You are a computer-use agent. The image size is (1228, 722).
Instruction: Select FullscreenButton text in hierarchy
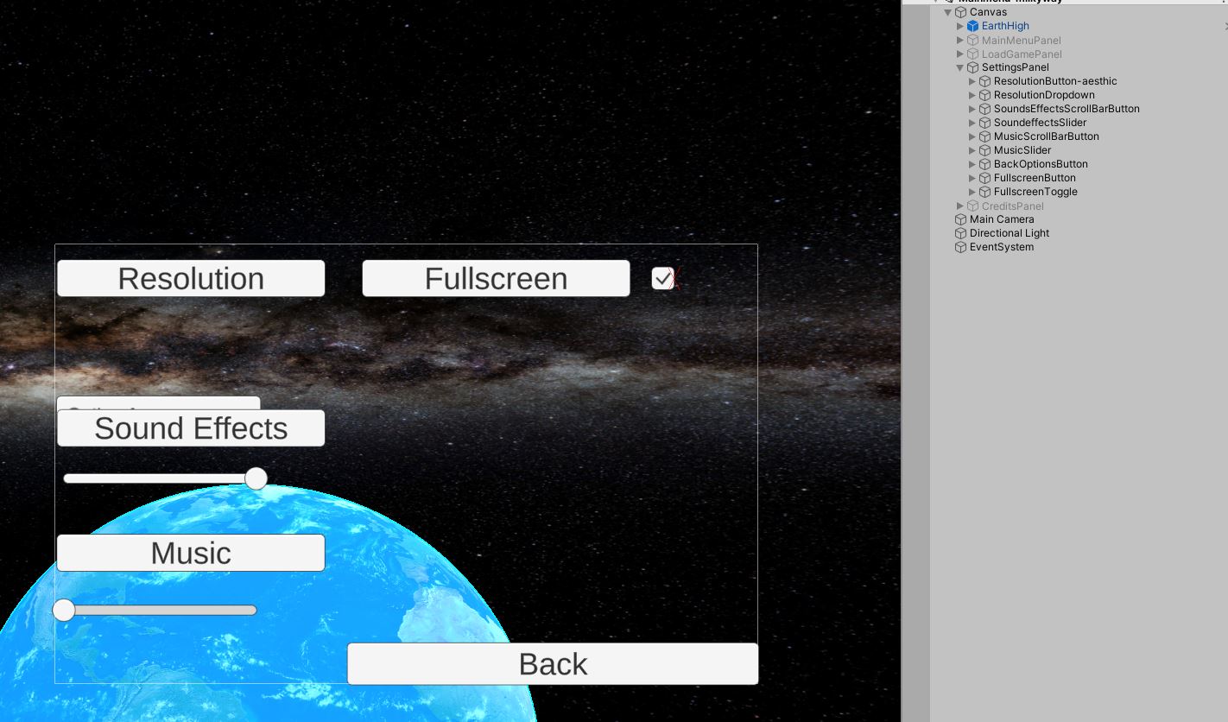1035,178
